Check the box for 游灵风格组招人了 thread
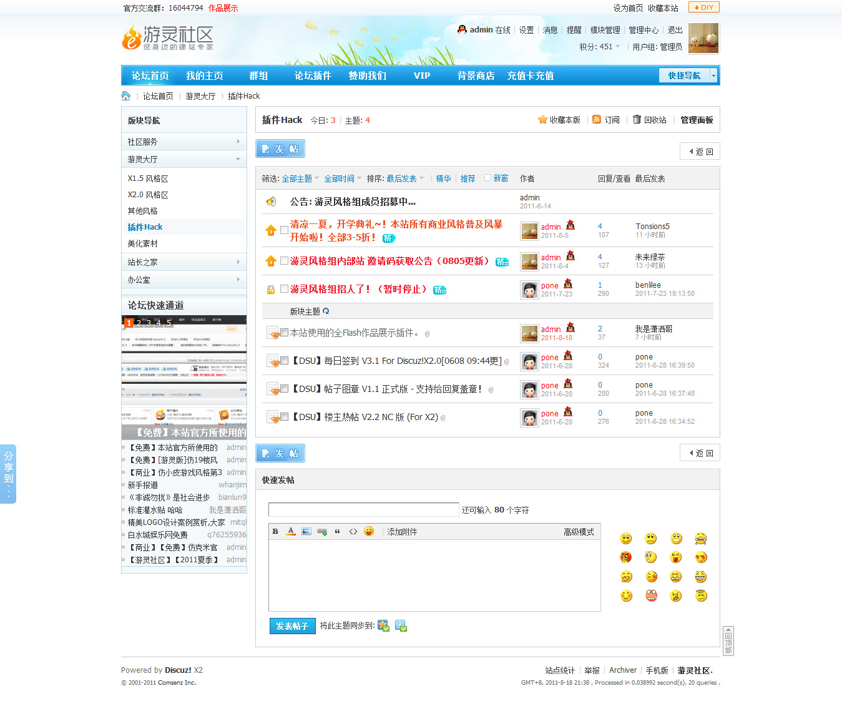This screenshot has width=842, height=719. coord(284,288)
